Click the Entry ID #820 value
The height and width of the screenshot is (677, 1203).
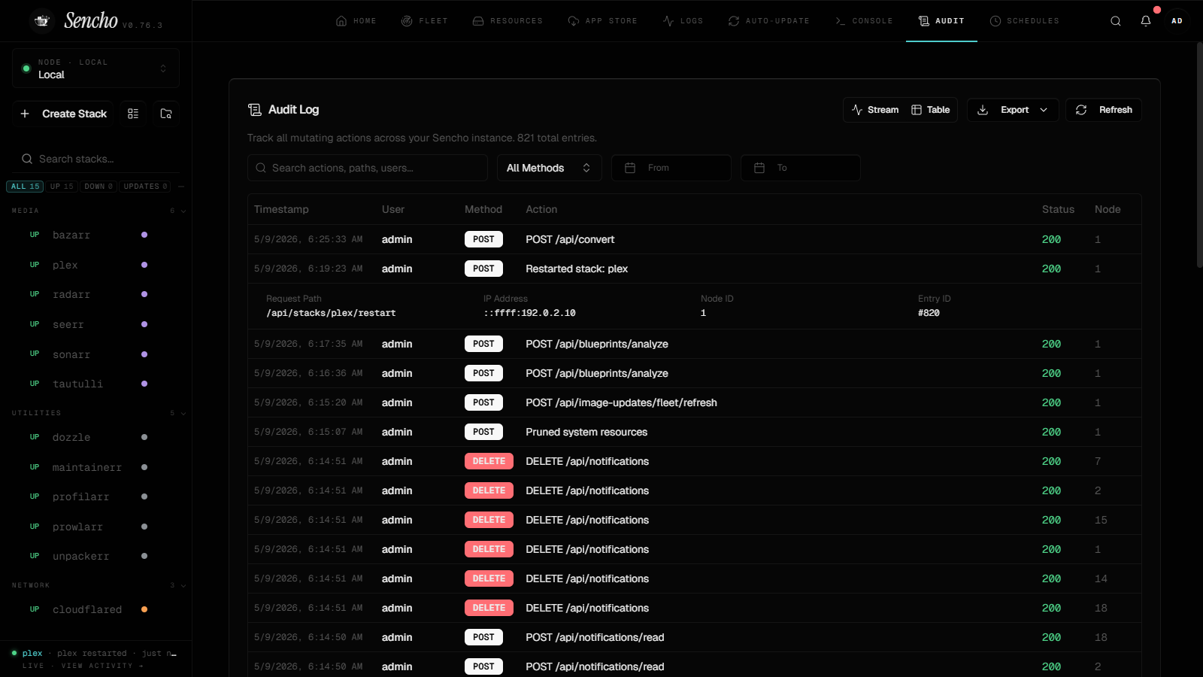[x=929, y=313]
